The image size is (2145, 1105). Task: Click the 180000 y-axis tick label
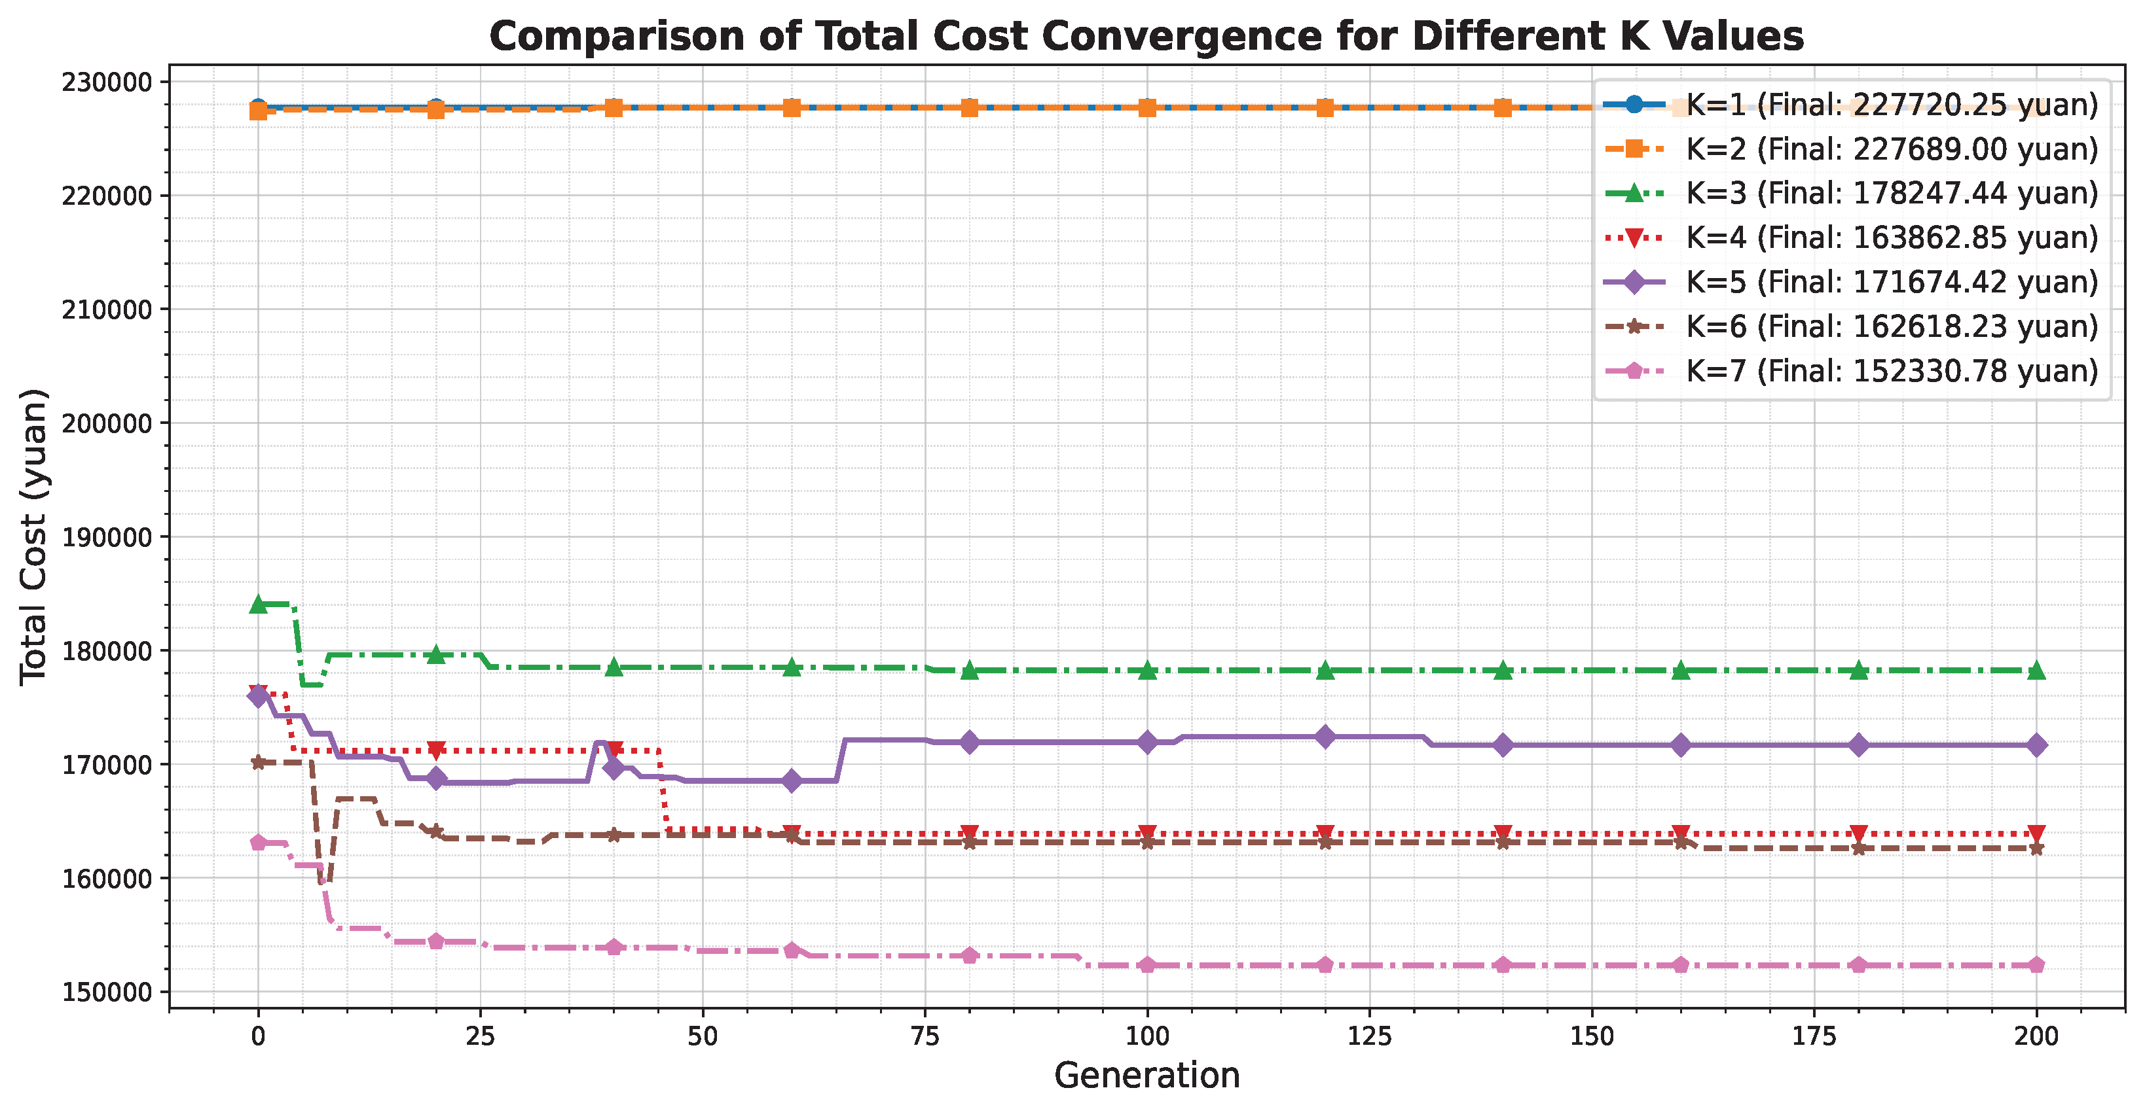[107, 651]
